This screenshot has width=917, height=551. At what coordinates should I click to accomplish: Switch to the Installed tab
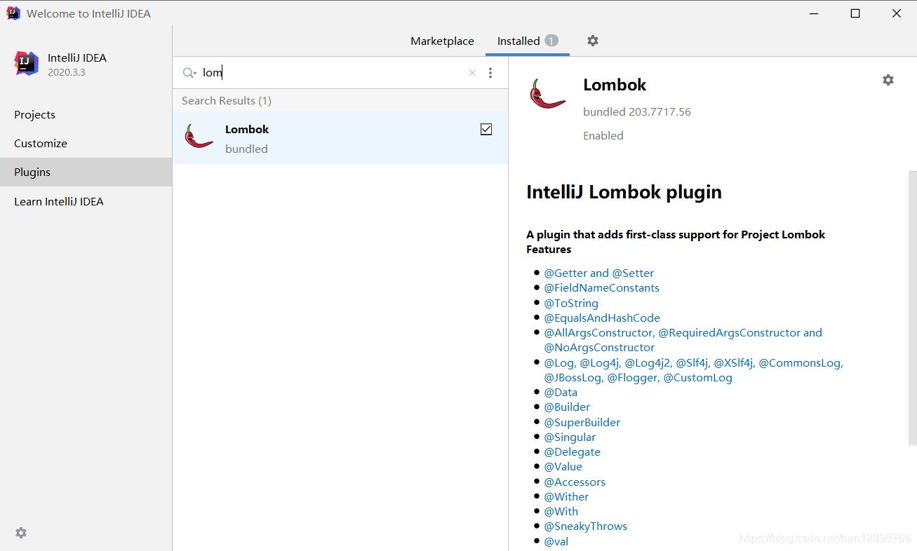click(x=528, y=41)
